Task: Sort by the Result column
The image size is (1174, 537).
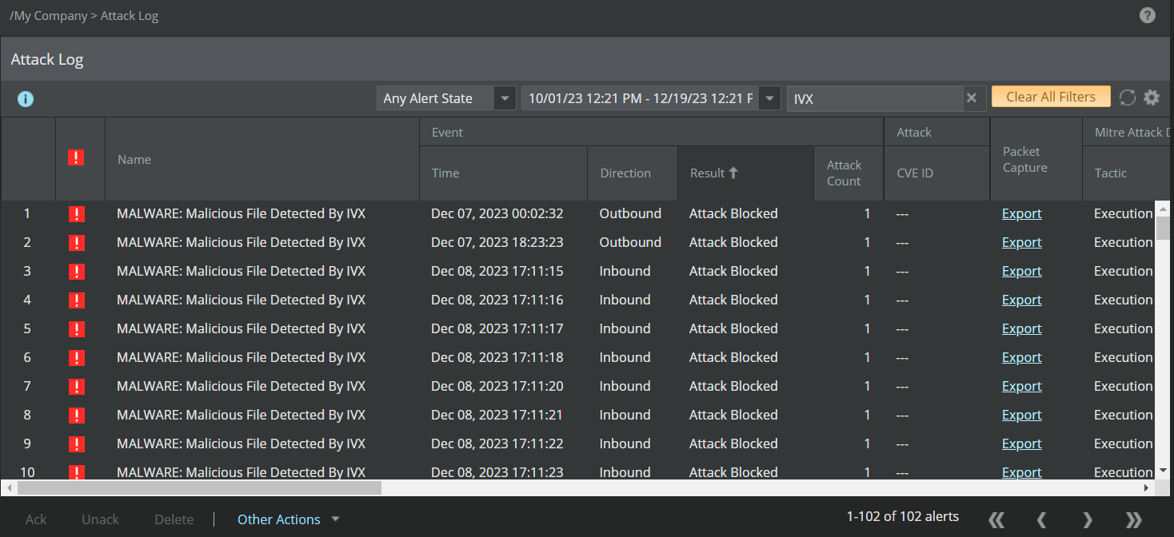Action: click(x=745, y=173)
